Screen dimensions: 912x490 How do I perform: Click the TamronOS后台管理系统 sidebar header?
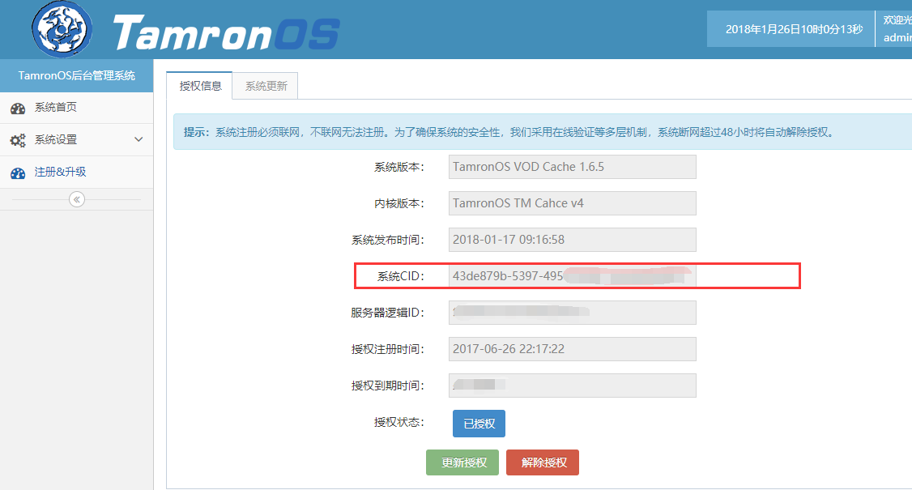[76, 75]
